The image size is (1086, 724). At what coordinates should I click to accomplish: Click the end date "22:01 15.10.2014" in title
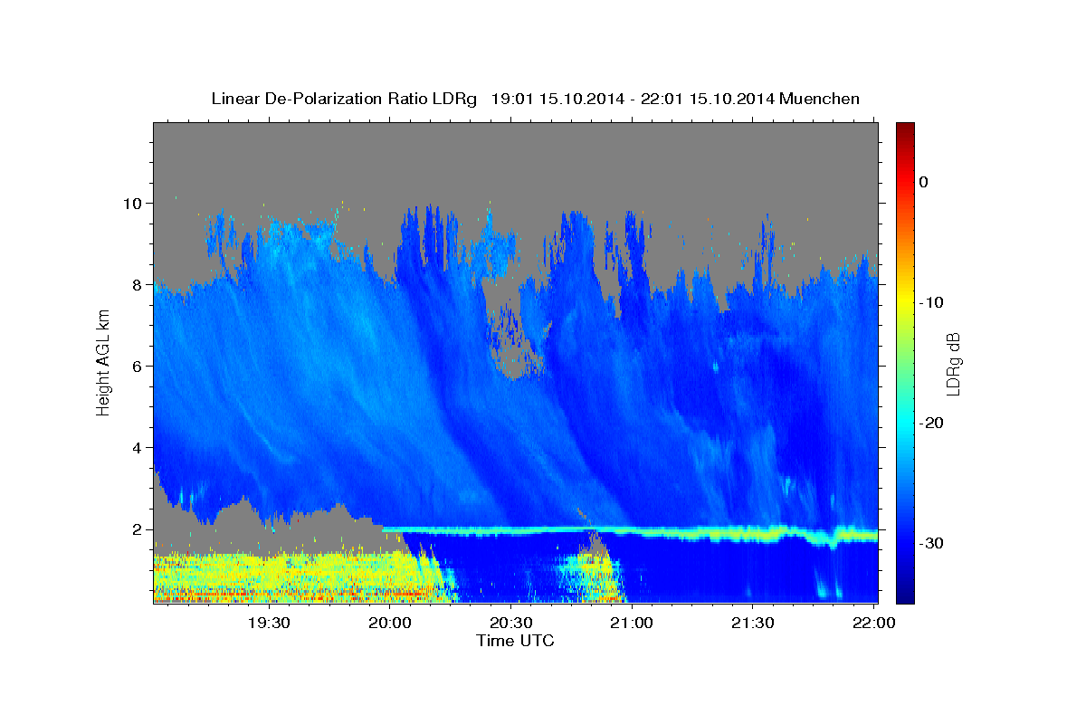pyautogui.click(x=708, y=99)
